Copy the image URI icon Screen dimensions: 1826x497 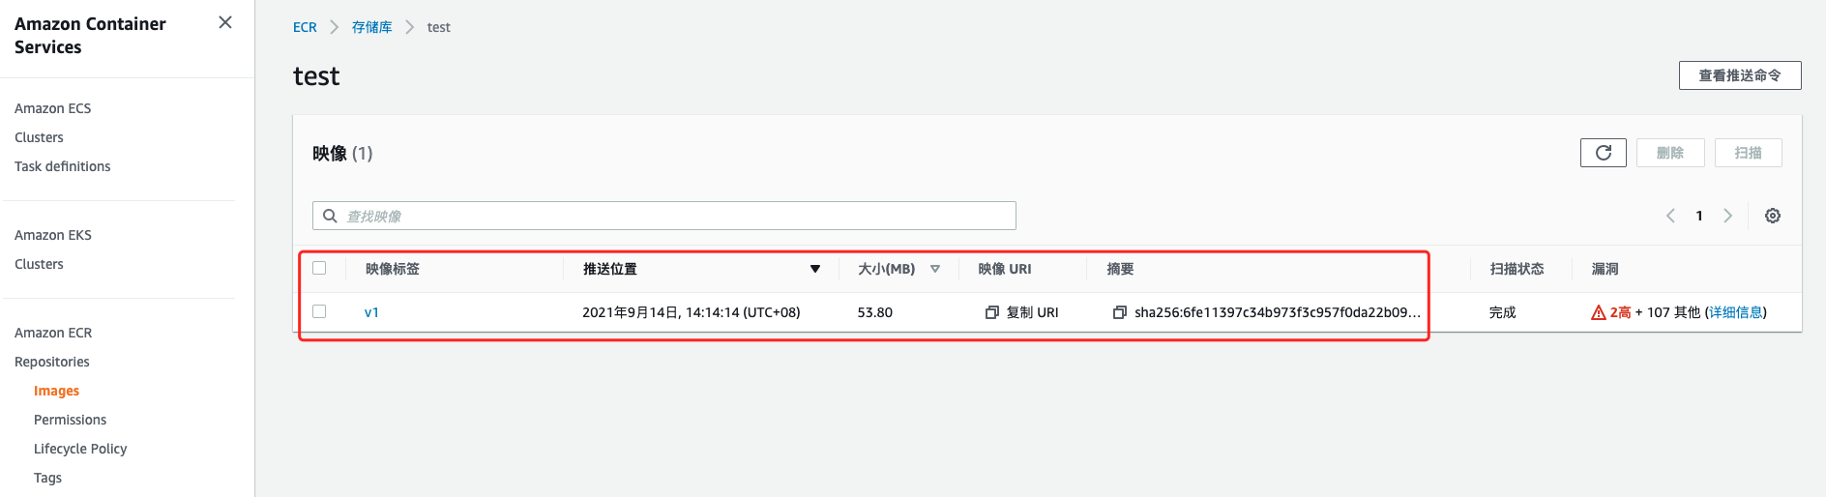[x=991, y=312]
